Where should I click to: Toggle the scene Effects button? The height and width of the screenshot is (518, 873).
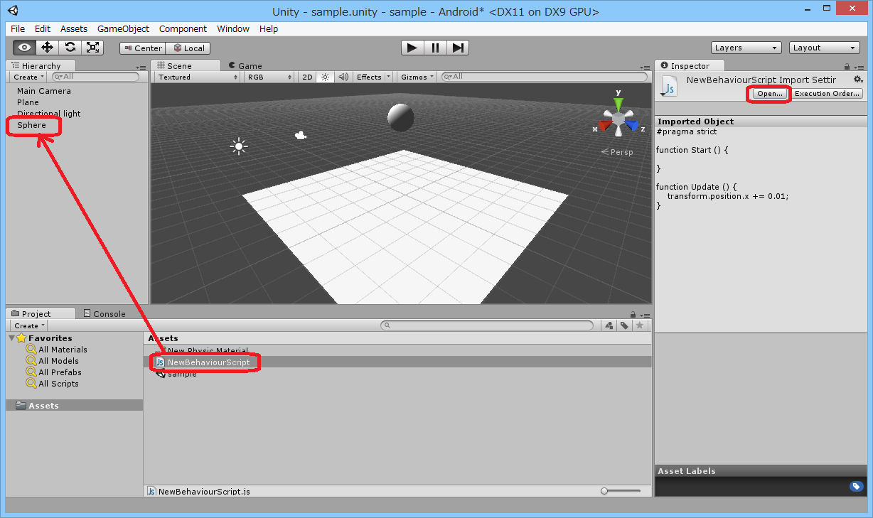tap(369, 77)
